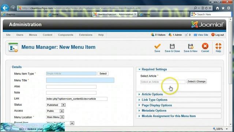This screenshot has width=234, height=132.
Task: Open browser favorites star
Action: (x=223, y=8)
